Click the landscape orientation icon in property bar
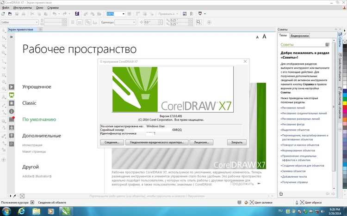Image resolution: width=347 pixels, height=216 pixels. 80,22
